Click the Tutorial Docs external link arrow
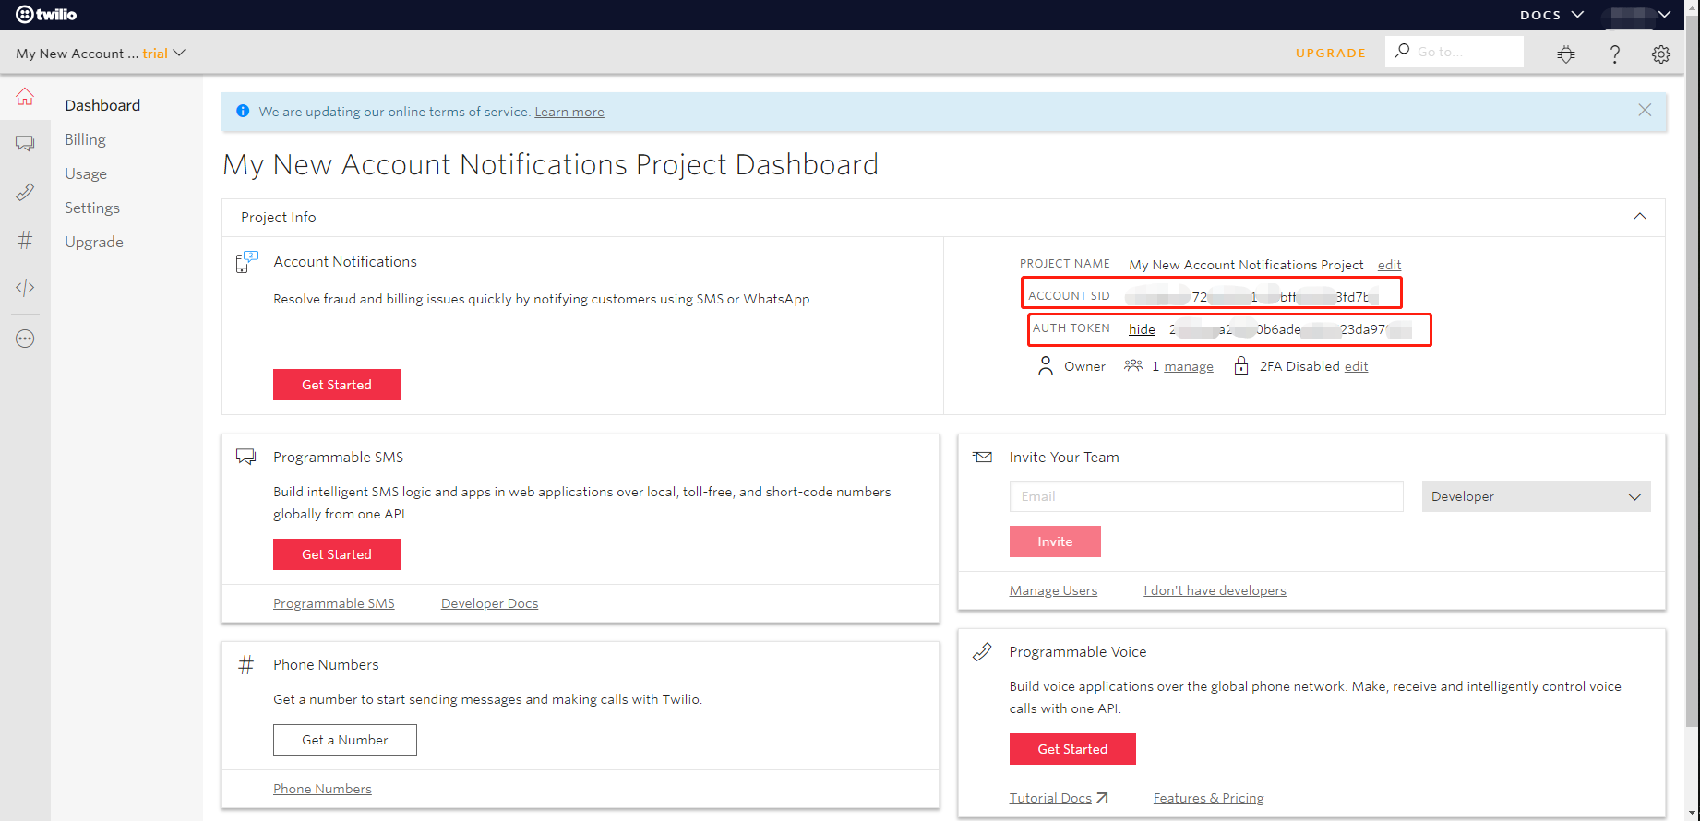Screen dimensions: 1700x821 click(x=1102, y=798)
